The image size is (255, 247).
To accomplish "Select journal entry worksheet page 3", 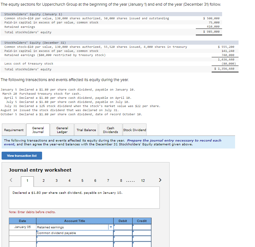I will [56, 180].
